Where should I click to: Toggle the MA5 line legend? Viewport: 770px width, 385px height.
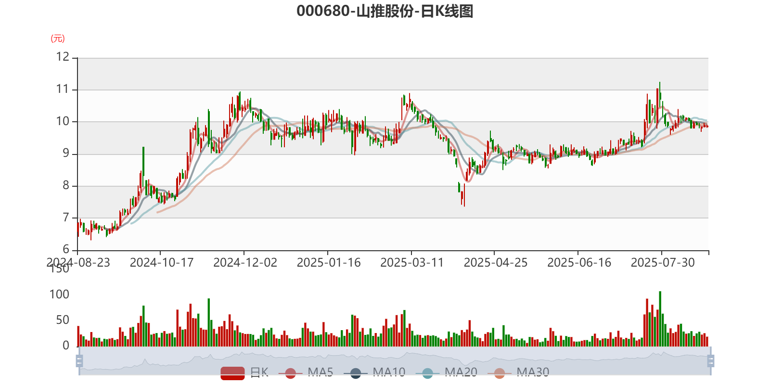point(306,373)
